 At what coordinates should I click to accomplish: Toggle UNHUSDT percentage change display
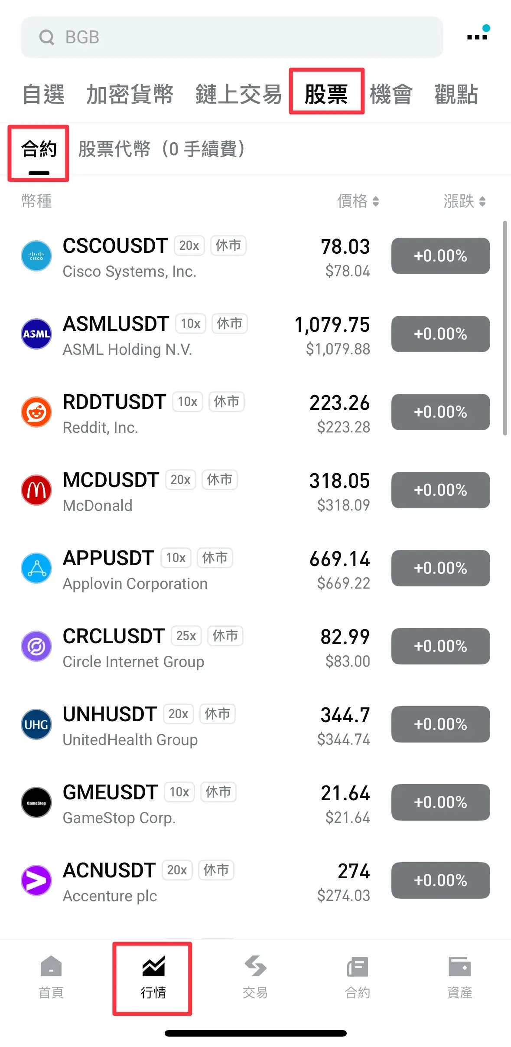[x=440, y=724]
